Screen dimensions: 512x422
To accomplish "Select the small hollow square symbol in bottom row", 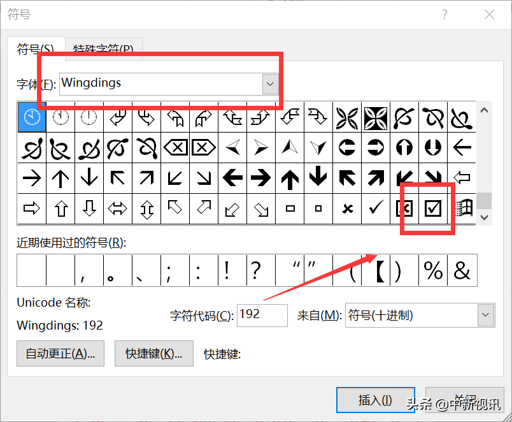I will click(x=318, y=208).
